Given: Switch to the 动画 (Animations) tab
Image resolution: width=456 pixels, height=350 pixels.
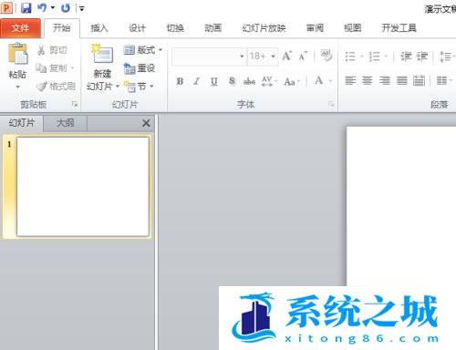Looking at the screenshot, I should [x=212, y=28].
